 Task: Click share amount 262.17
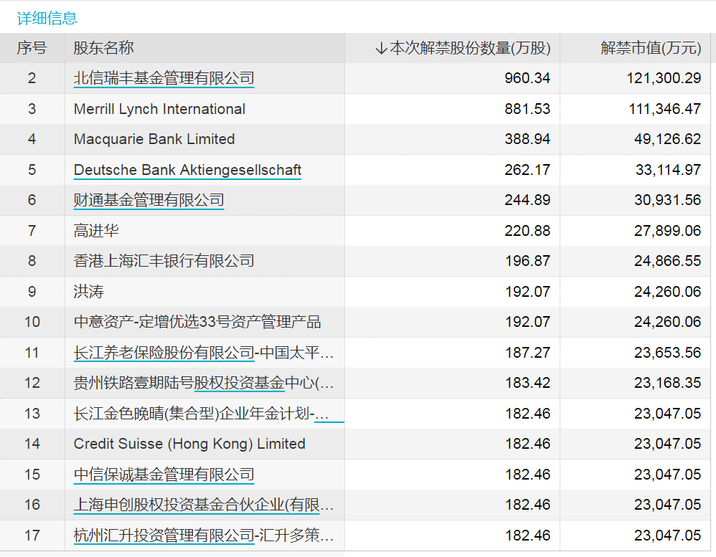pos(527,170)
